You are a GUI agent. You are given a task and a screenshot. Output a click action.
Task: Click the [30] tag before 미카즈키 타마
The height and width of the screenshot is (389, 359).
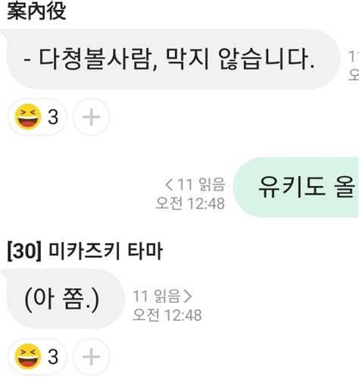point(24,251)
